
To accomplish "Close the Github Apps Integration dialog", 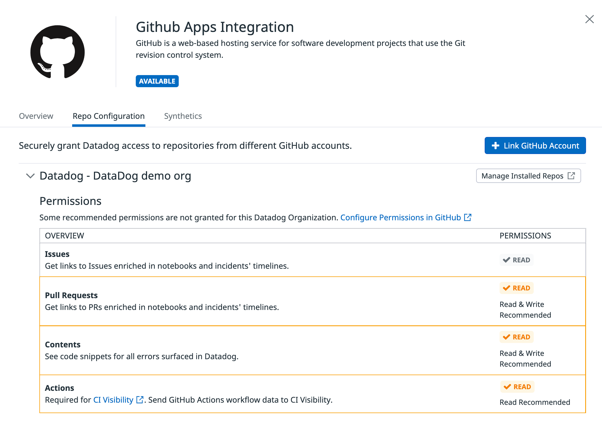I will coord(589,19).
